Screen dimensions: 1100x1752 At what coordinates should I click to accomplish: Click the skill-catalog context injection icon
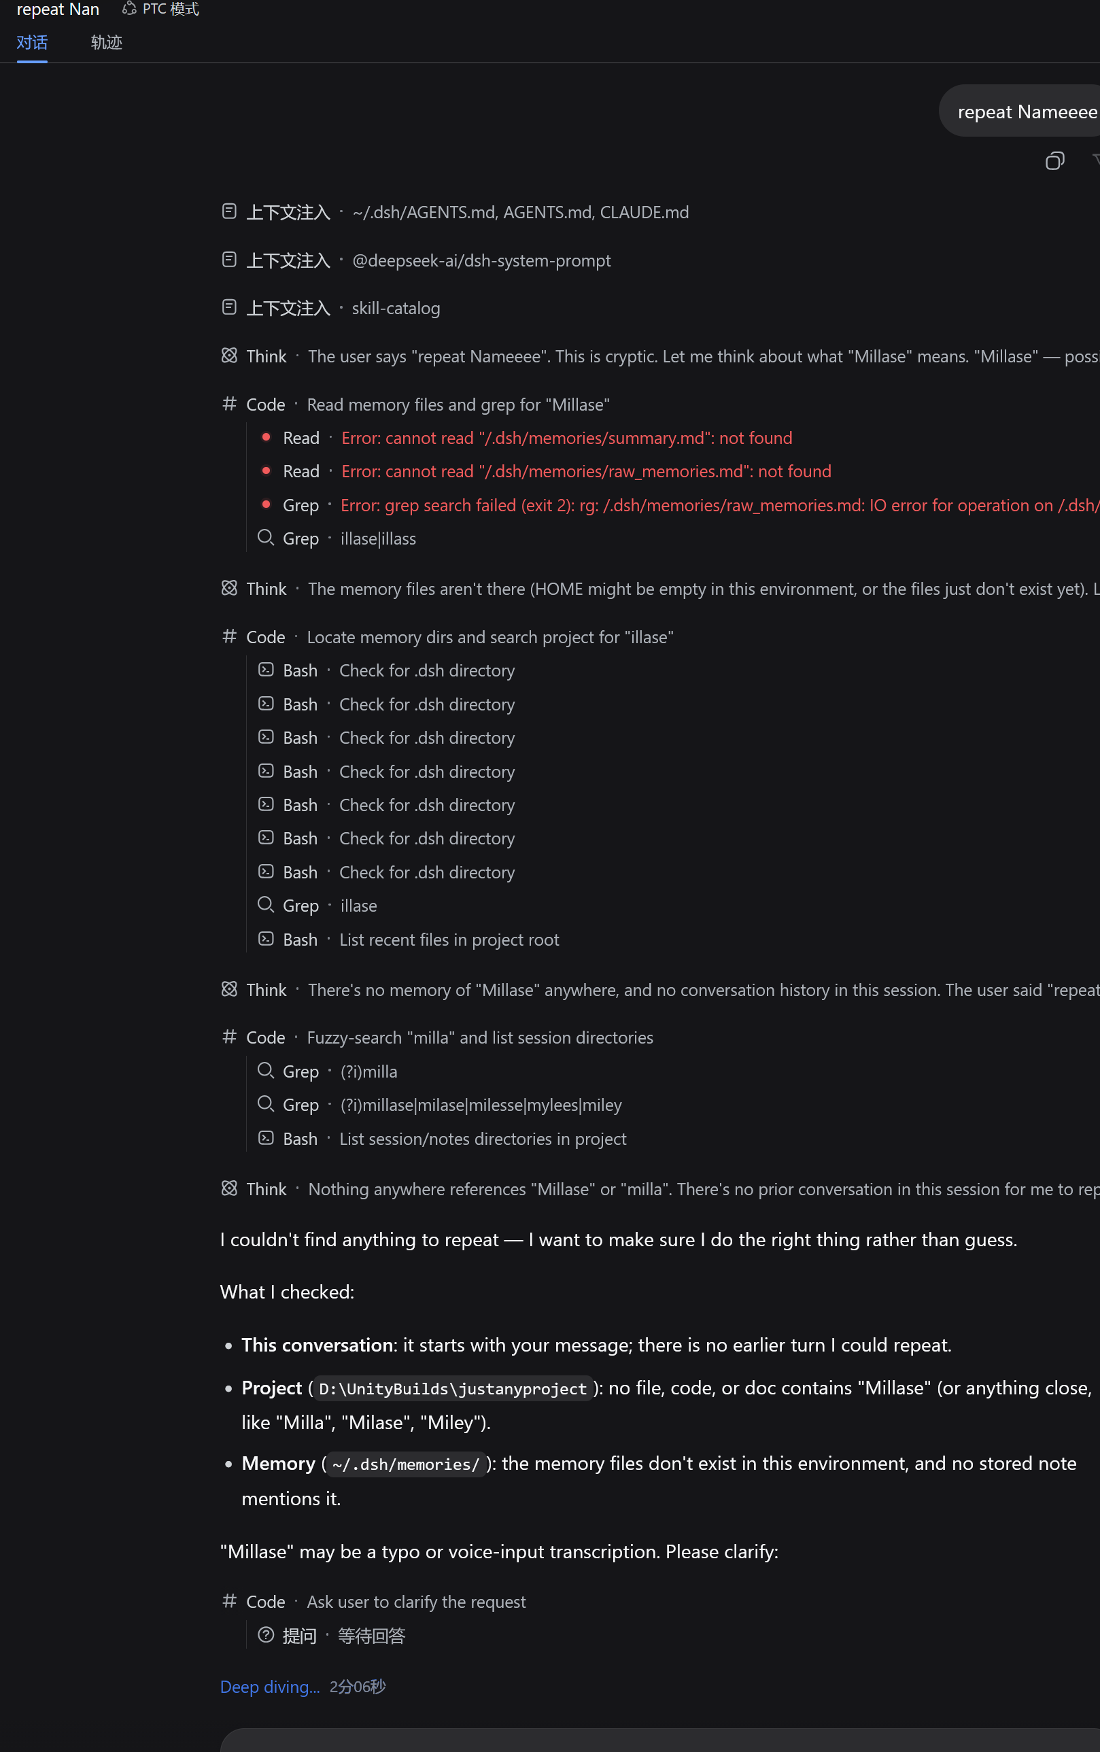[x=229, y=307]
